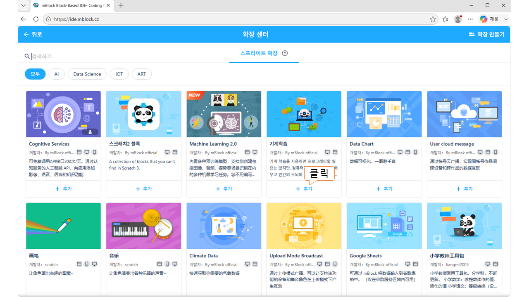
Task: Open the 小学教师工具包 panda thumbnail
Action: tap(464, 226)
